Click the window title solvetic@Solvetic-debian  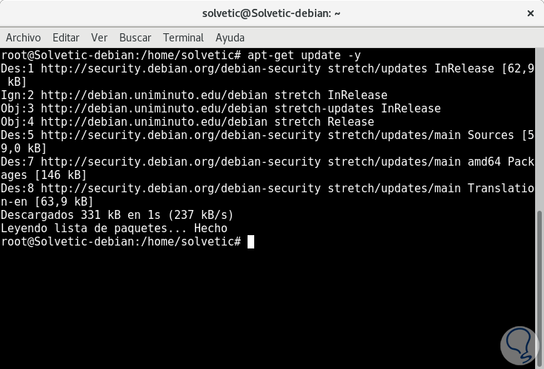(271, 13)
